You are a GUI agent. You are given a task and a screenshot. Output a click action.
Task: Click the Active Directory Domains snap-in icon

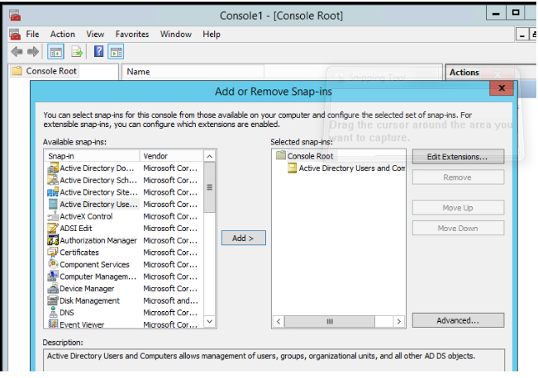coord(53,168)
